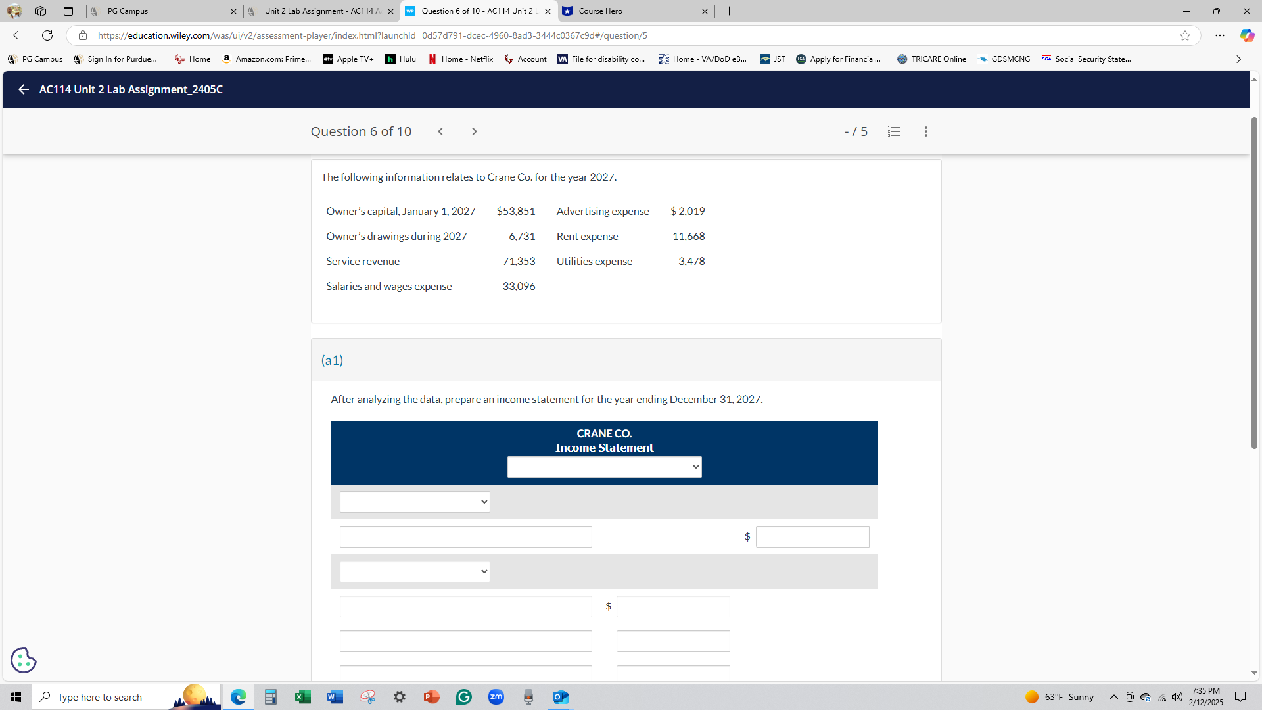This screenshot has width=1262, height=710.
Task: Click the first account name text field
Action: tap(465, 537)
